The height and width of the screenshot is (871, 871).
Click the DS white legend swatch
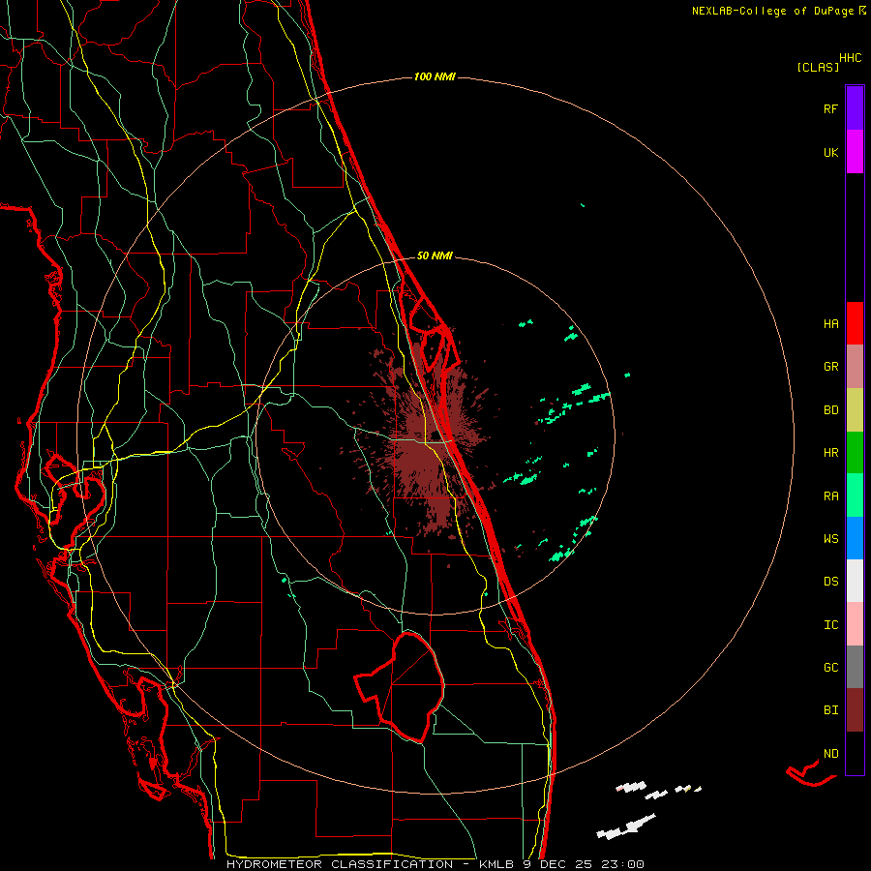(x=855, y=581)
